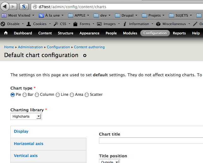
Task: Click the dev bookmark folder icon
Action: click(96, 15)
